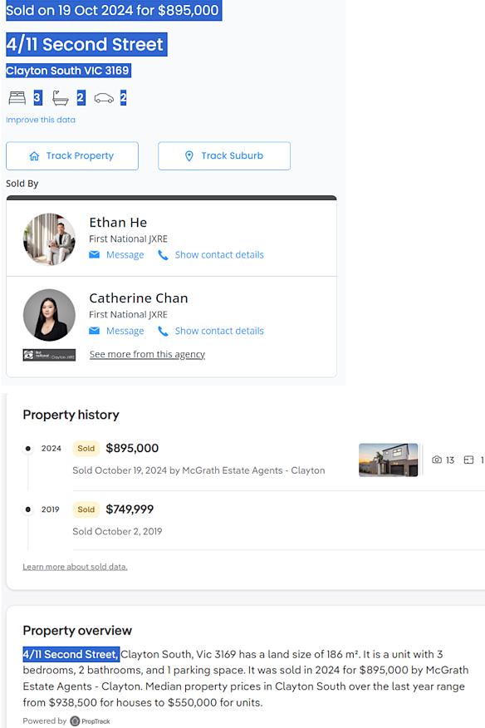This screenshot has width=485, height=728.
Task: Click the envelope icon next to Ethan He's Message
Action: [x=96, y=255]
